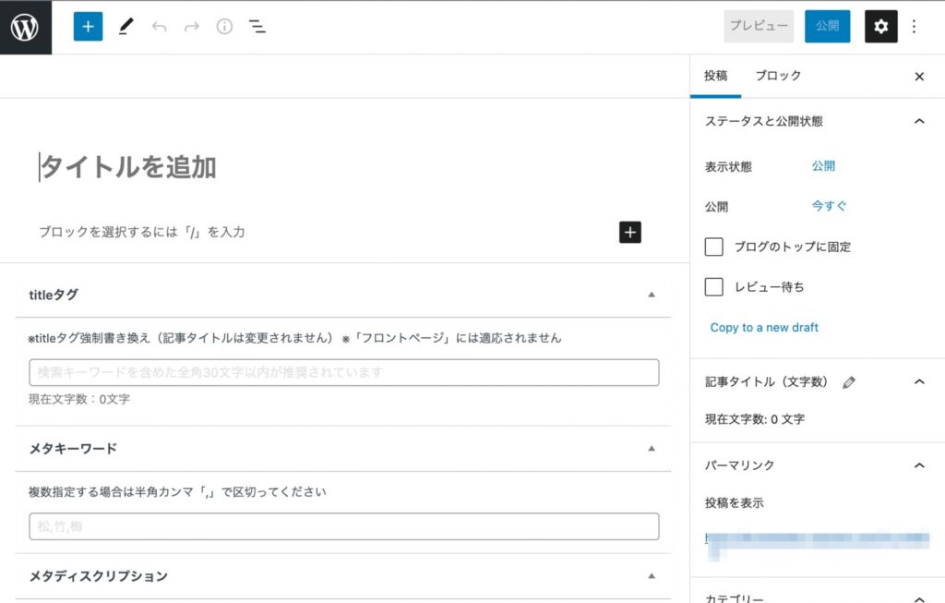The image size is (945, 603).
Task: Click the blue 公開 publish button
Action: (x=827, y=27)
